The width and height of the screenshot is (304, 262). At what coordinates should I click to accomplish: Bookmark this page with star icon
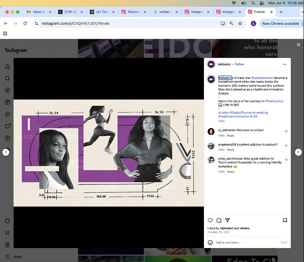click(x=240, y=24)
